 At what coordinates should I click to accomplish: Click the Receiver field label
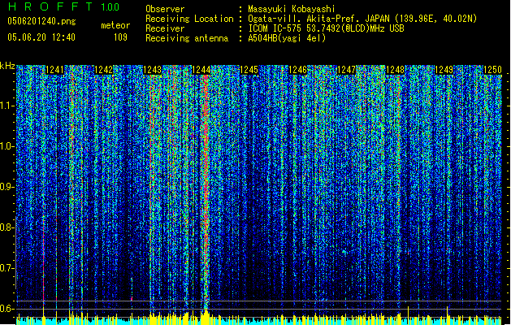tap(165, 28)
